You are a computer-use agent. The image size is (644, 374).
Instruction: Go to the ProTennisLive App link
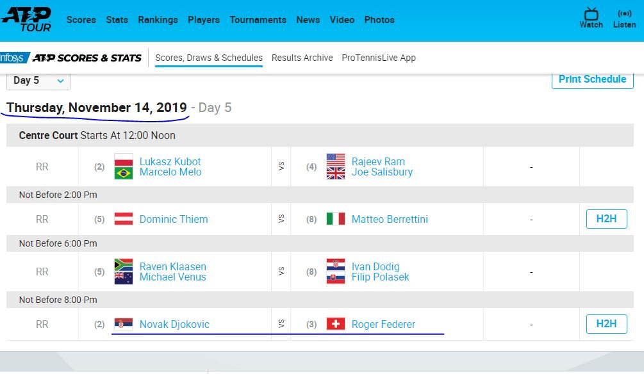pos(379,58)
